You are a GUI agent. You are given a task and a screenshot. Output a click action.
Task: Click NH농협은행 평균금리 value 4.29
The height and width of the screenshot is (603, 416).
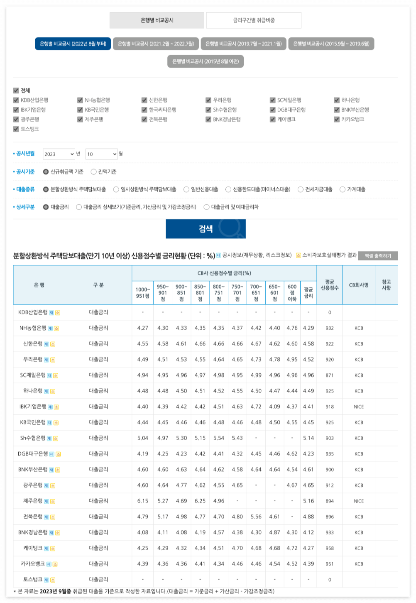308,328
